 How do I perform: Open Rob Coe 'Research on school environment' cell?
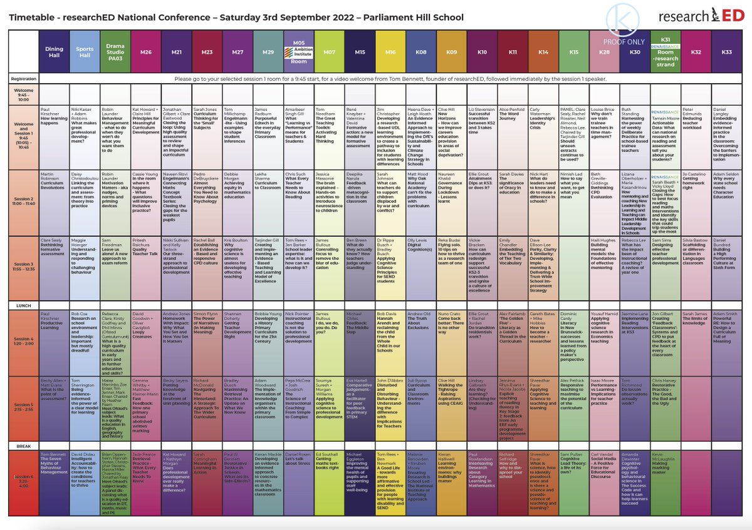tap(85, 342)
